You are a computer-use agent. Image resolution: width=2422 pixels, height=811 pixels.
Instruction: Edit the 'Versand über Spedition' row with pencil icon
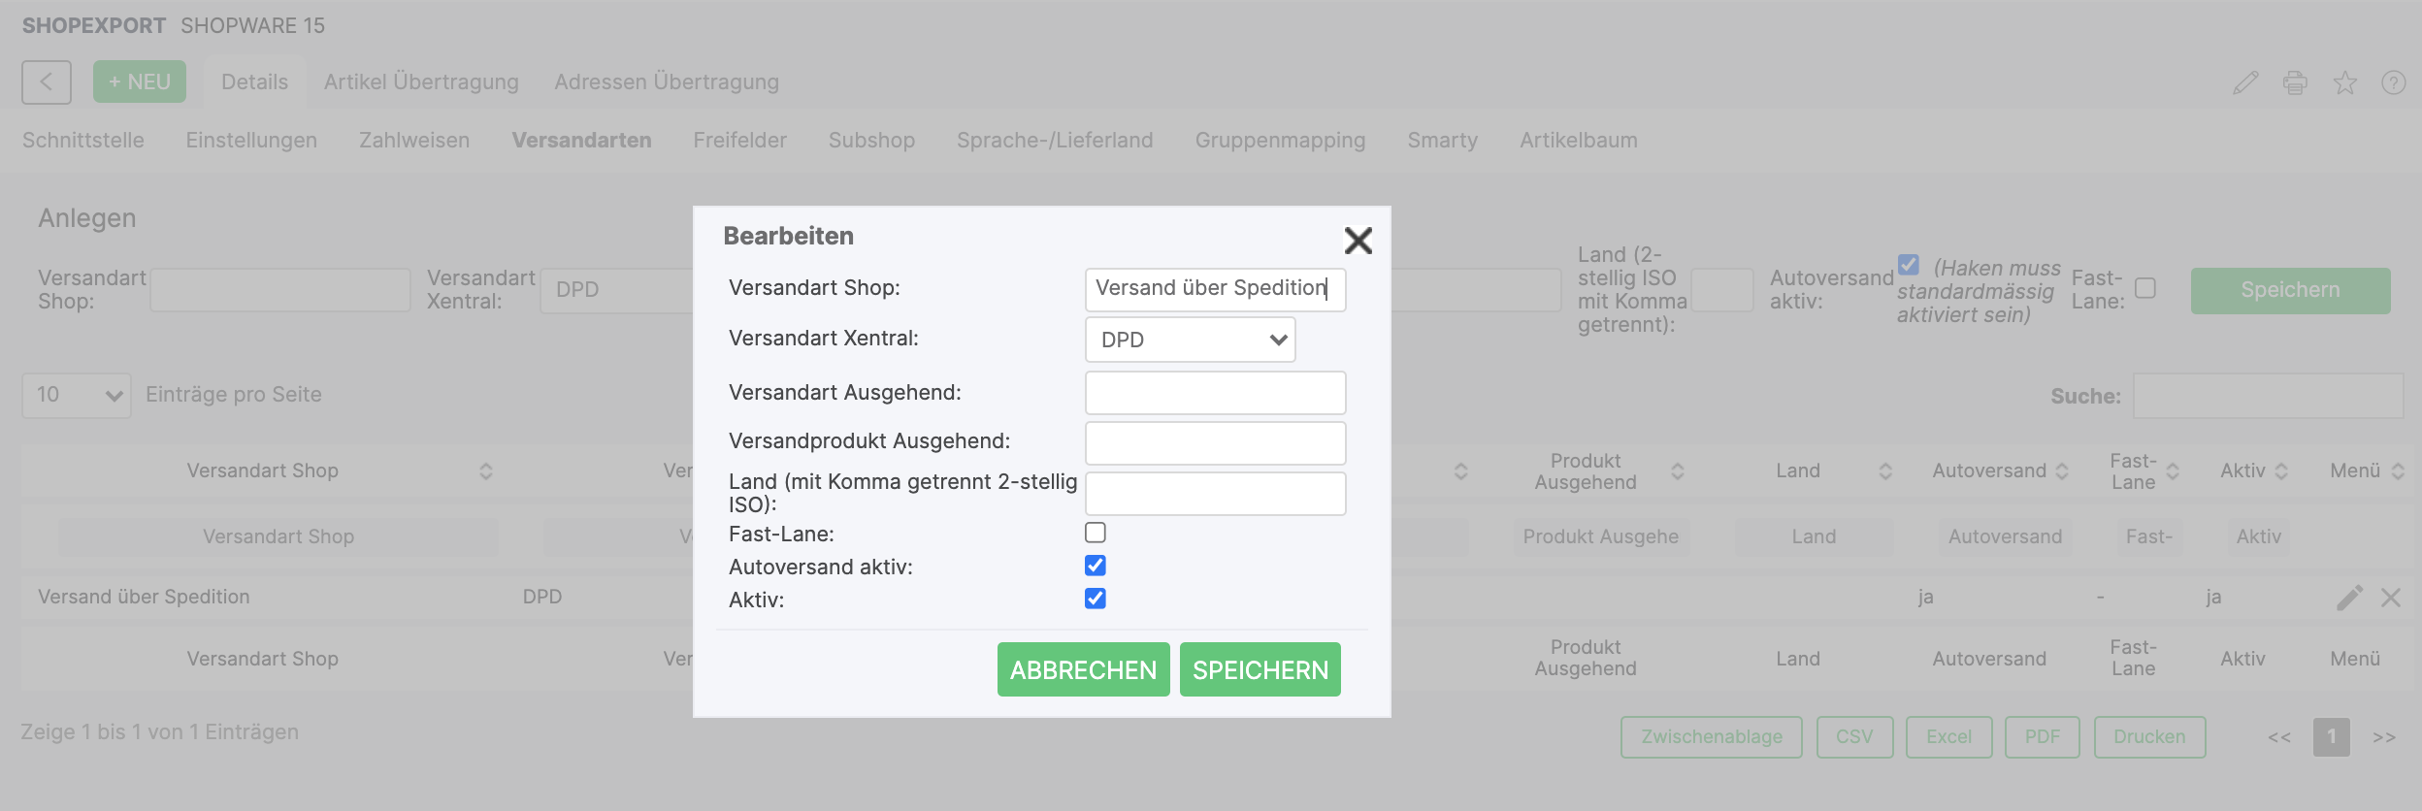pyautogui.click(x=2349, y=598)
